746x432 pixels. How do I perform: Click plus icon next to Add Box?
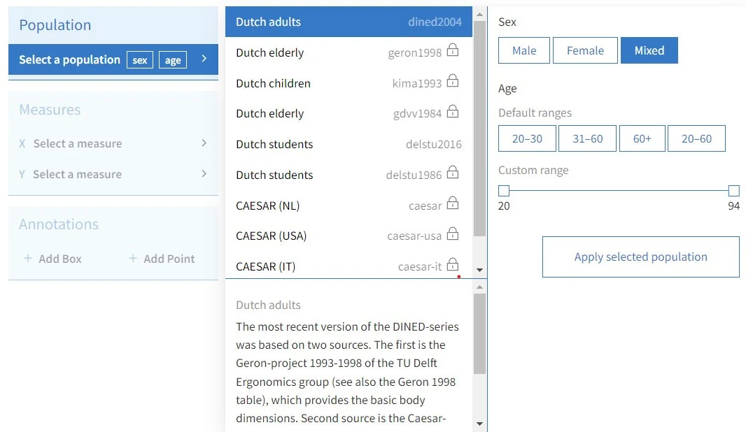coord(28,258)
